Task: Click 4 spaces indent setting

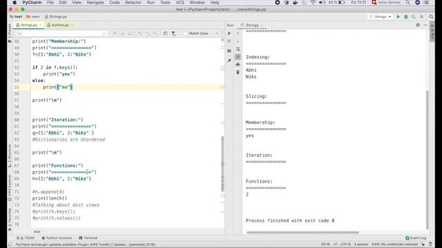Action: pos(361,245)
